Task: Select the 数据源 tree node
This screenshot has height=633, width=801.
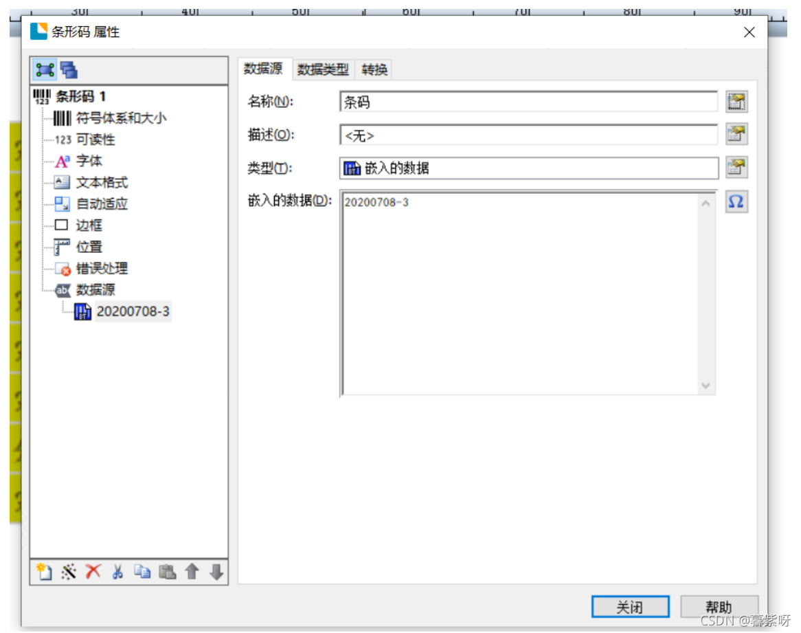Action: (95, 289)
